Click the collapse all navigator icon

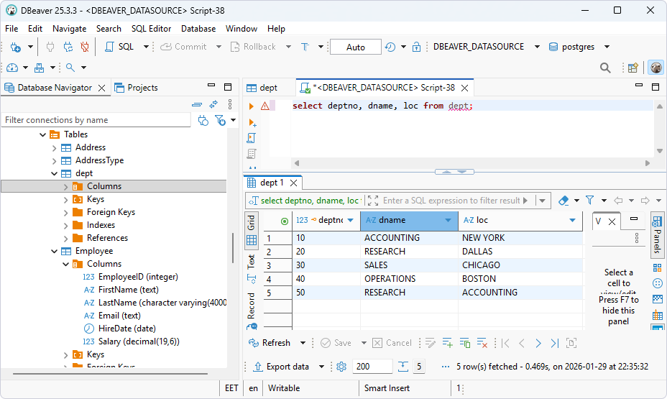(x=197, y=104)
